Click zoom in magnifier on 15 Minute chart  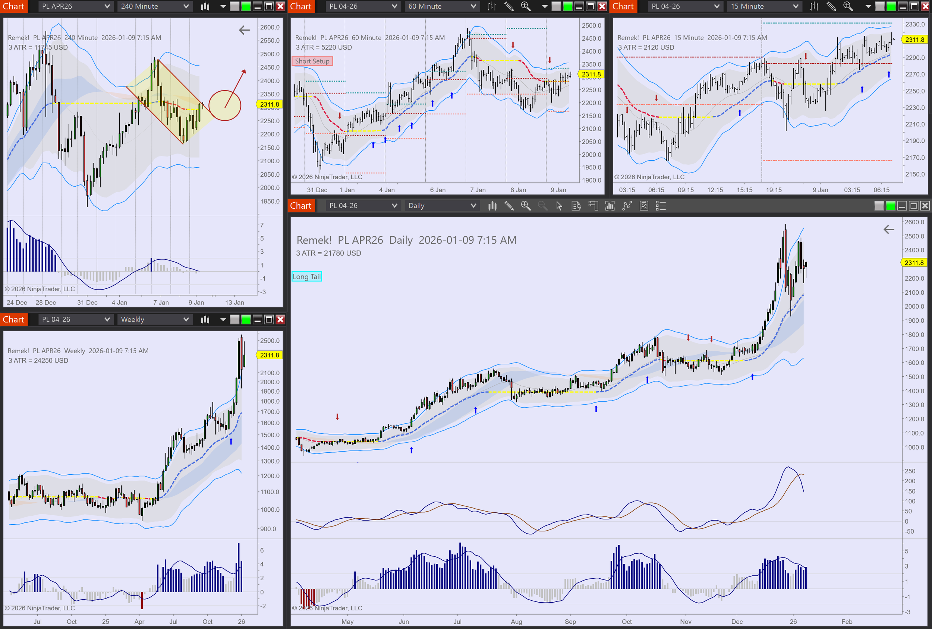click(x=848, y=6)
